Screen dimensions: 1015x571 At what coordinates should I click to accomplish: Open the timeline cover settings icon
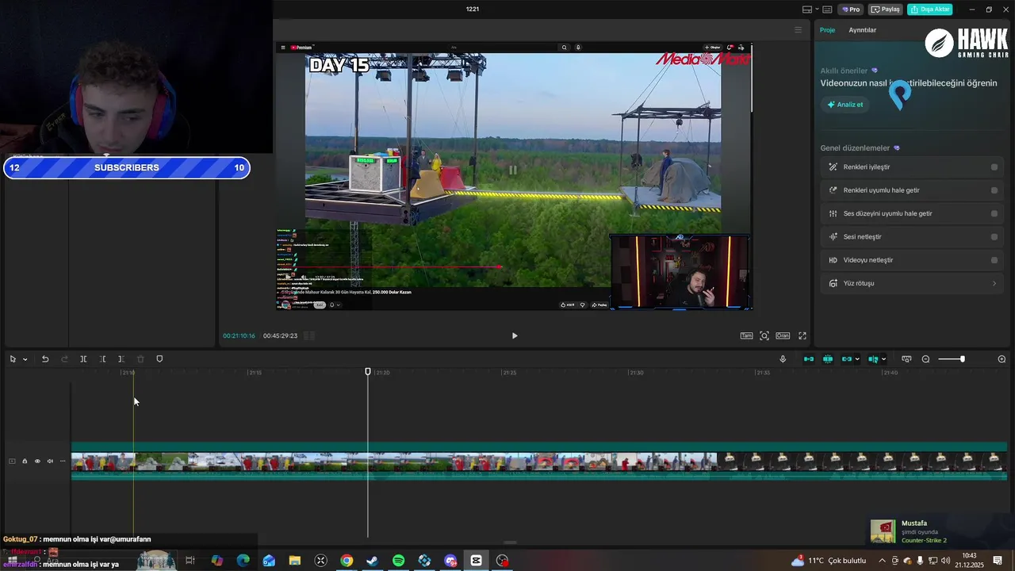point(906,359)
